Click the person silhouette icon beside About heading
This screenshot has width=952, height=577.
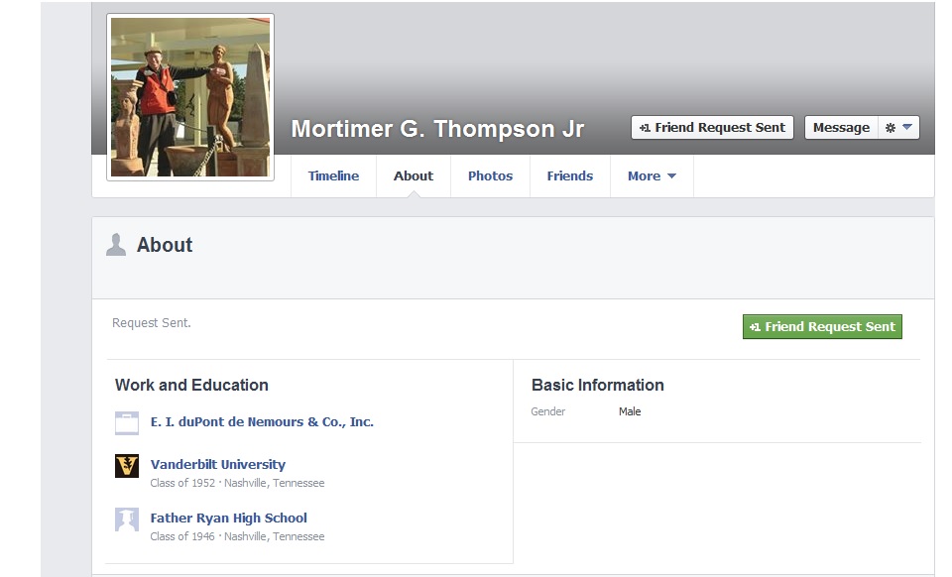click(116, 245)
